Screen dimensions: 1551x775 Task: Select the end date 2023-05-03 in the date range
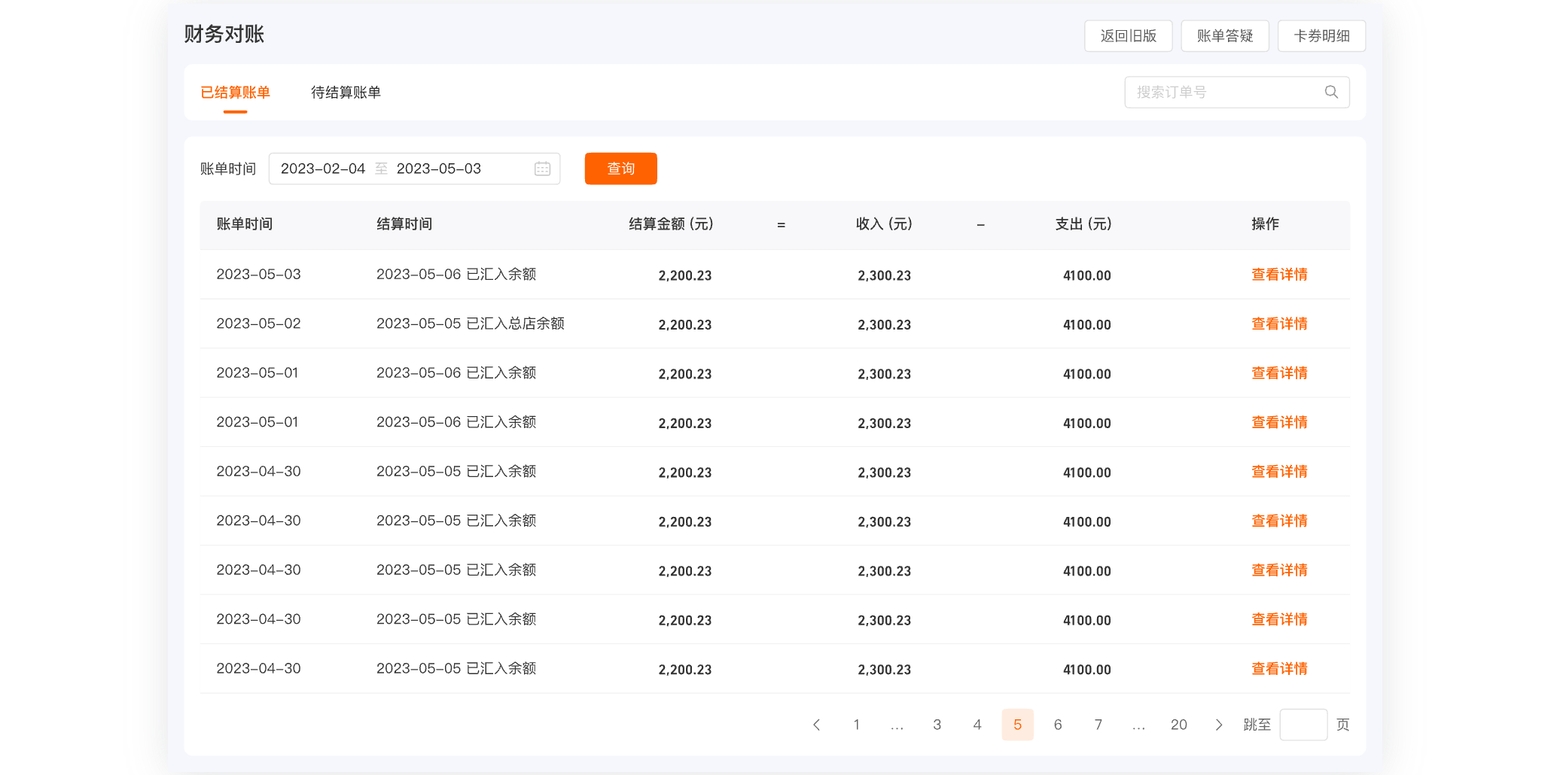click(x=439, y=169)
